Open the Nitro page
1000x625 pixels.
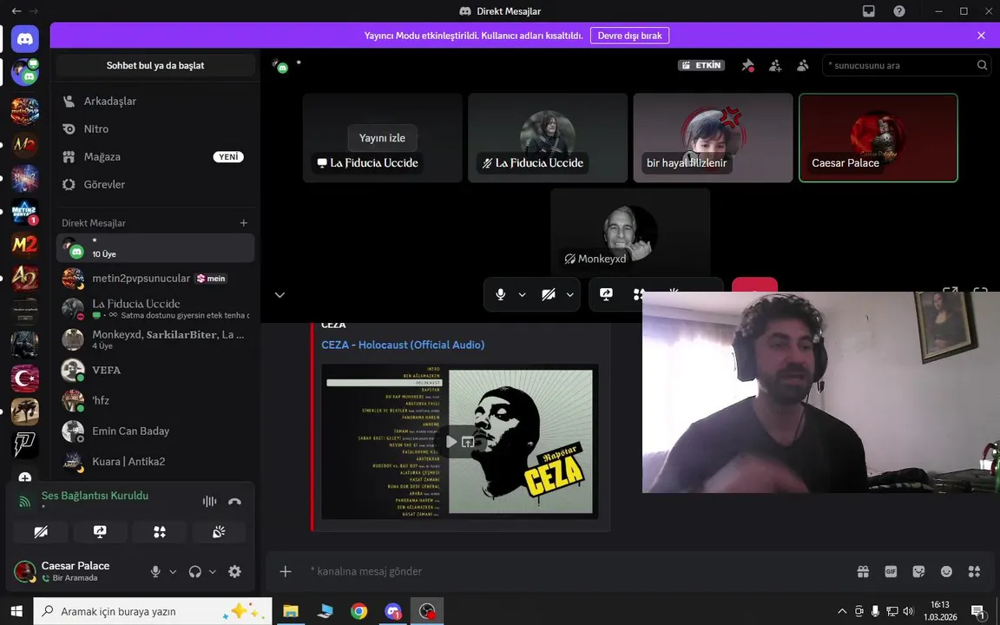(x=155, y=128)
